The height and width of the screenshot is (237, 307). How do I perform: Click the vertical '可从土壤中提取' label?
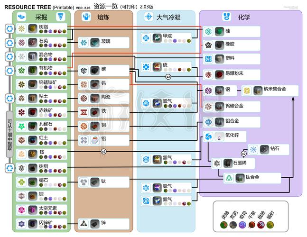[9, 135]
